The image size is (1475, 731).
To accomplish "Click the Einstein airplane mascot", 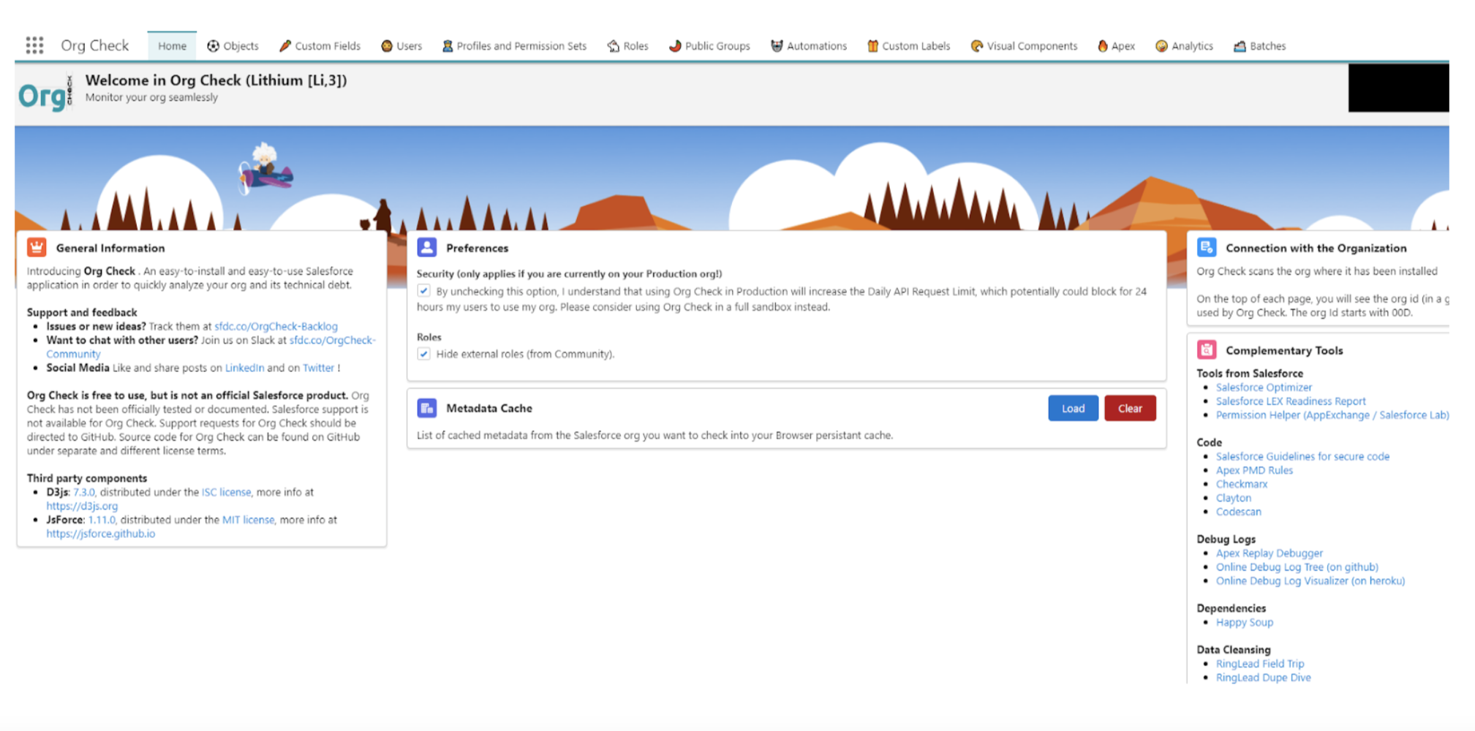I will point(265,170).
